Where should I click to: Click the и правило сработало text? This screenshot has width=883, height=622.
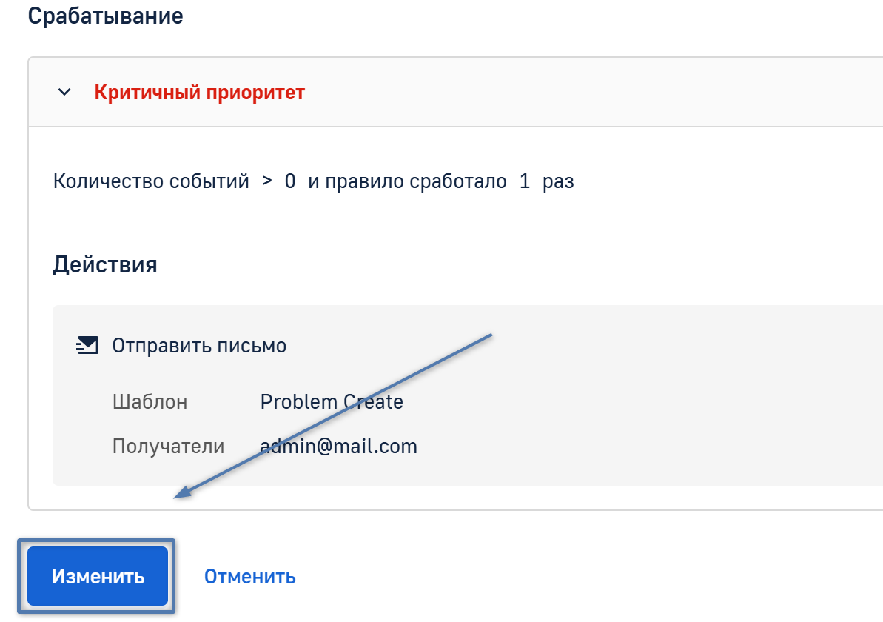(x=407, y=181)
